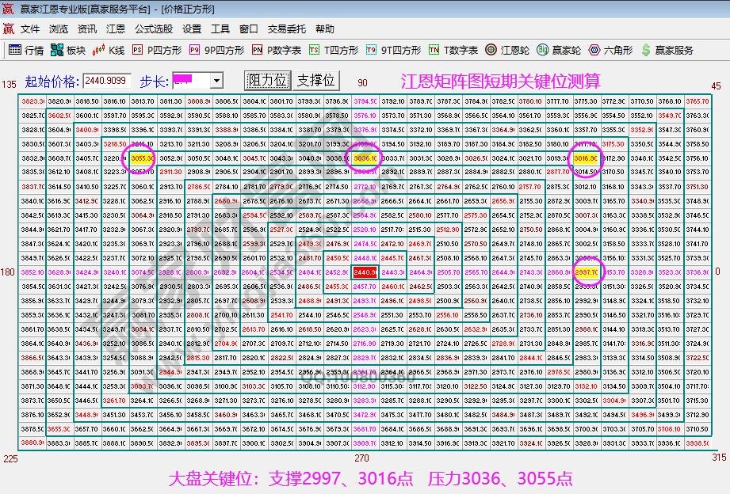Expand the 步长 step-size dropdown
730x494 pixels.
pyautogui.click(x=217, y=79)
